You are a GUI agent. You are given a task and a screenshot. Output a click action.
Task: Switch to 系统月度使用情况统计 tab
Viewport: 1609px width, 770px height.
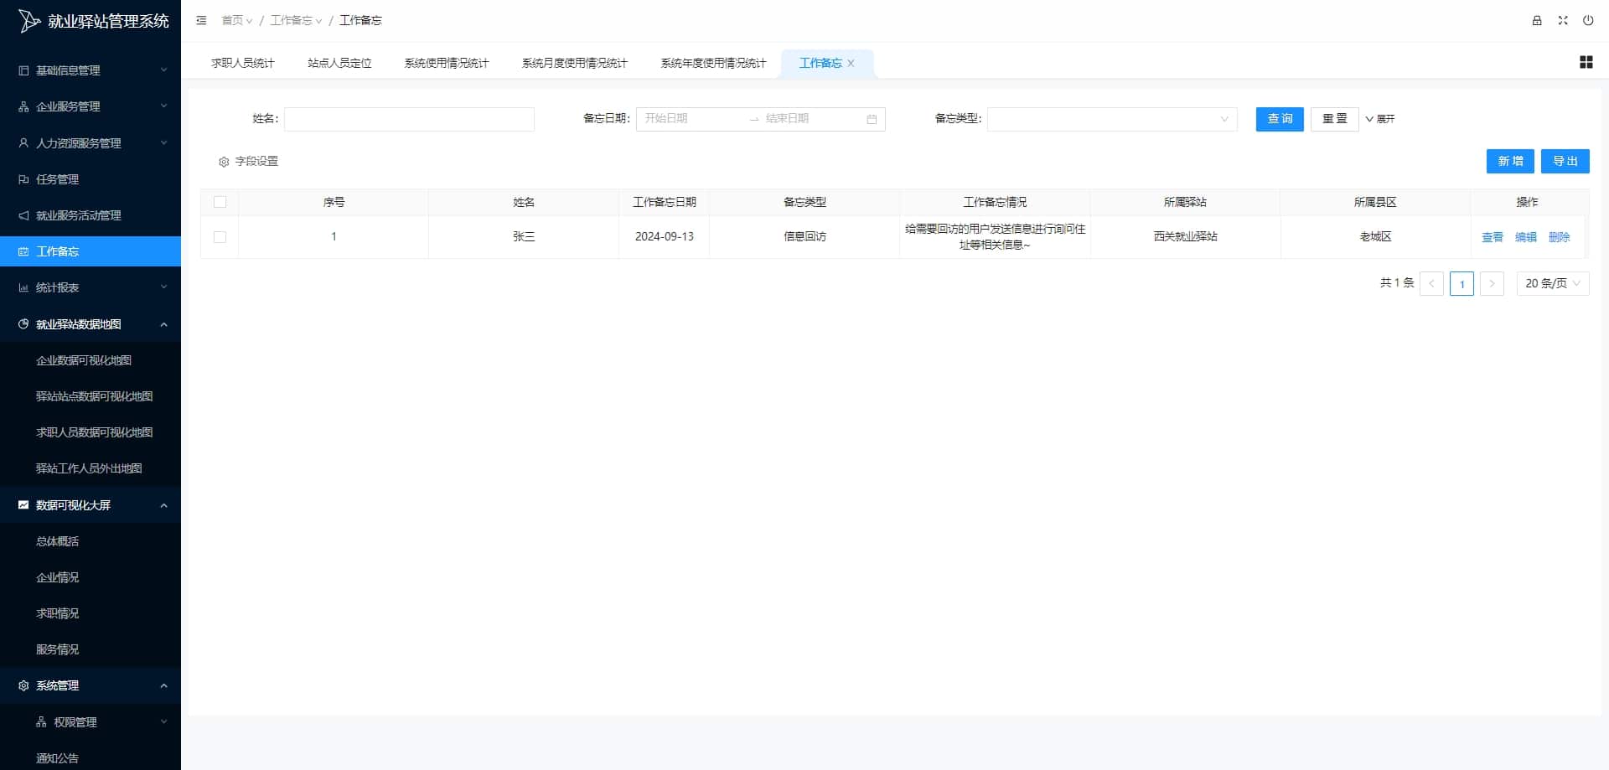[x=575, y=63]
